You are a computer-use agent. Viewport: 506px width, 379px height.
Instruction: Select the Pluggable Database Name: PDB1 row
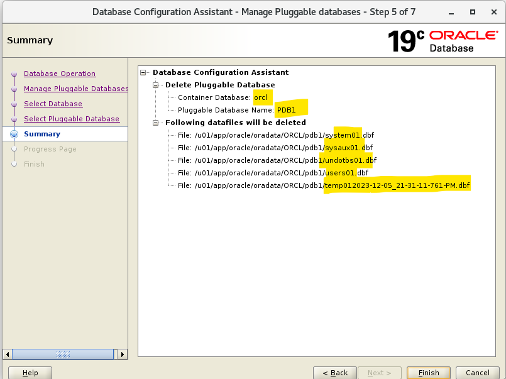(237, 110)
